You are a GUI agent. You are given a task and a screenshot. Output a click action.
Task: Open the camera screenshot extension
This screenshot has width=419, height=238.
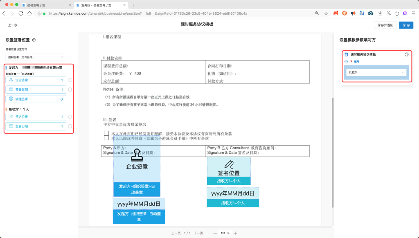click(371, 13)
